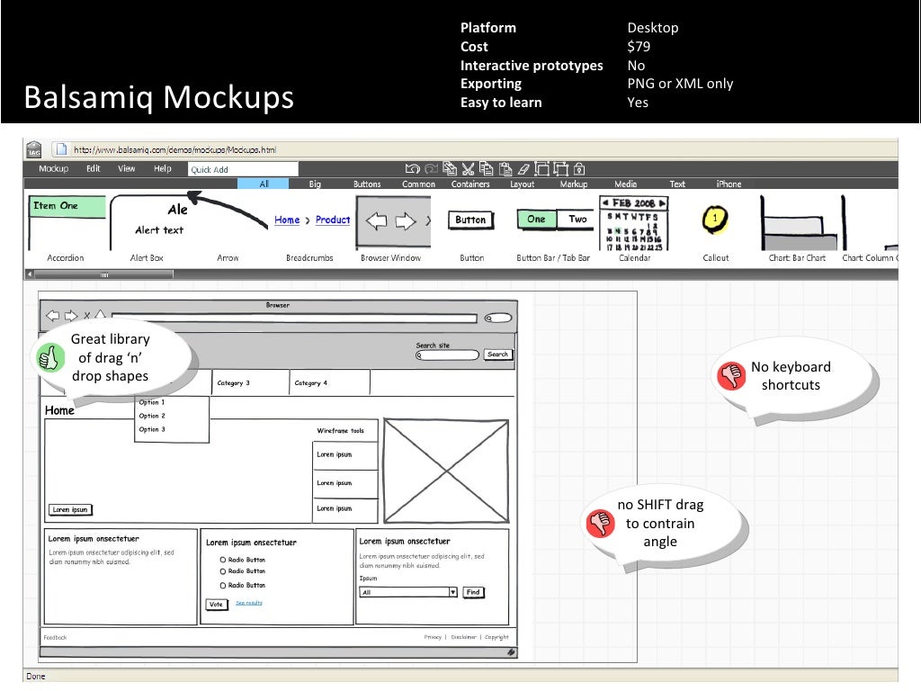921x691 pixels.
Task: Click the Vote button in mockup
Action: tap(216, 604)
